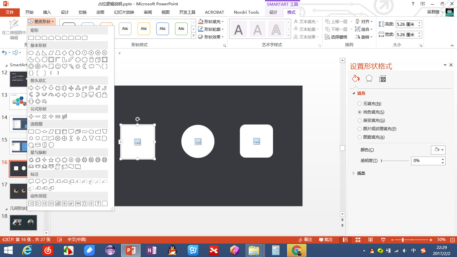Screen dimensions: 457x257
Task: Open the 文件 menu tab
Action: (x=10, y=12)
